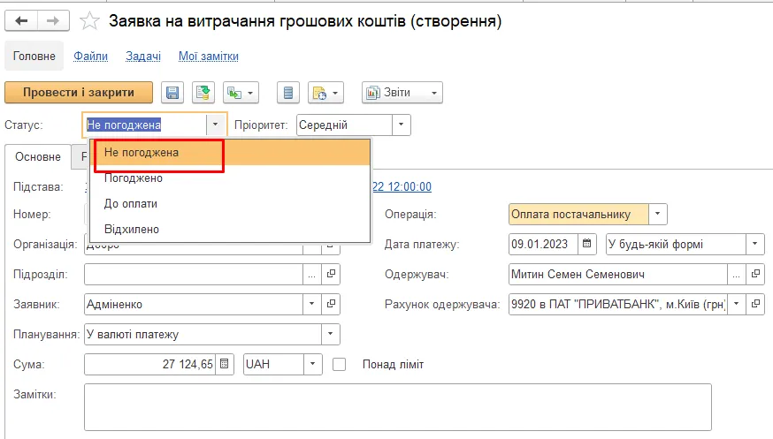The width and height of the screenshot is (773, 439).
Task: Click the back navigation arrow
Action: tap(21, 20)
